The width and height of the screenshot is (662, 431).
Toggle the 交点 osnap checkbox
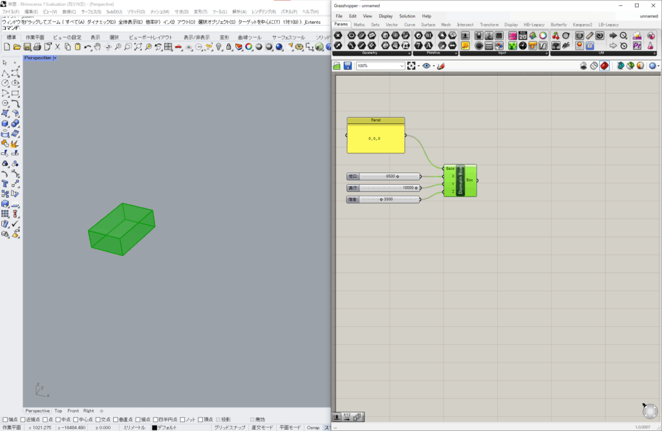click(x=97, y=419)
